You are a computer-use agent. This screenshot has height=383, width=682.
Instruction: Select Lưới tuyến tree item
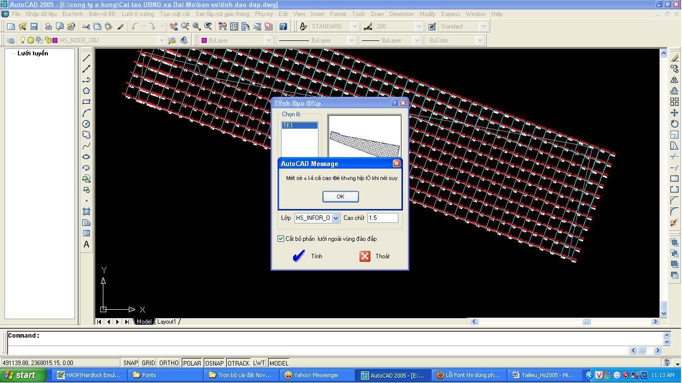tap(33, 53)
